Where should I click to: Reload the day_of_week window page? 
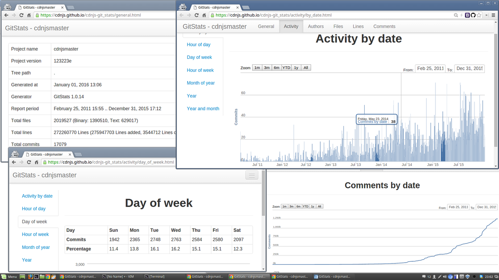pos(29,162)
